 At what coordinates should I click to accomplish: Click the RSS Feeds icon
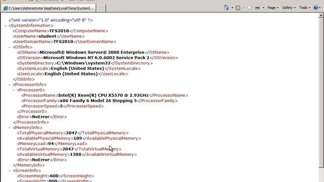pyautogui.click(x=238, y=8)
